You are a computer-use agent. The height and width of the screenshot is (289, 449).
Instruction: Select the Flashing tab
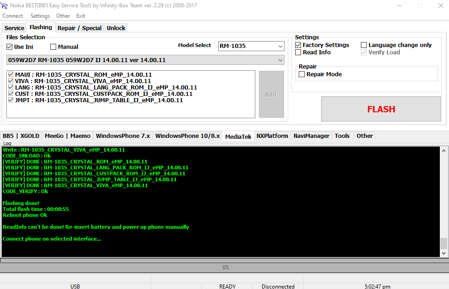pyautogui.click(x=41, y=27)
